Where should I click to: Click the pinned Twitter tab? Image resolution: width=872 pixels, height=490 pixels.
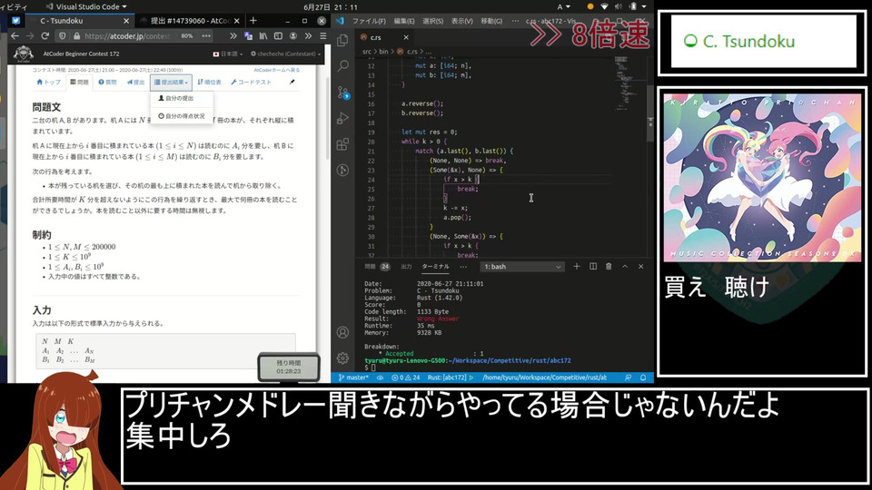(15, 21)
